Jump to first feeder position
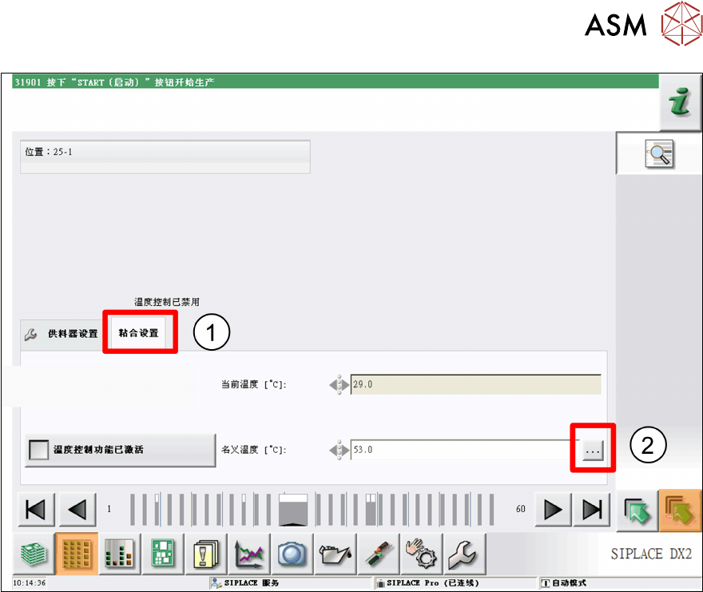The width and height of the screenshot is (703, 592). coord(36,510)
